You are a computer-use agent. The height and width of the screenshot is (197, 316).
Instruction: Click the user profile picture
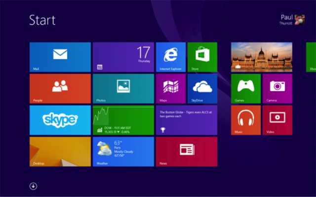click(x=300, y=20)
